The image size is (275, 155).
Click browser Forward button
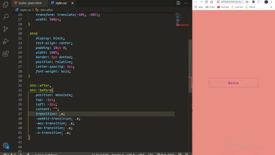tap(201, 2)
